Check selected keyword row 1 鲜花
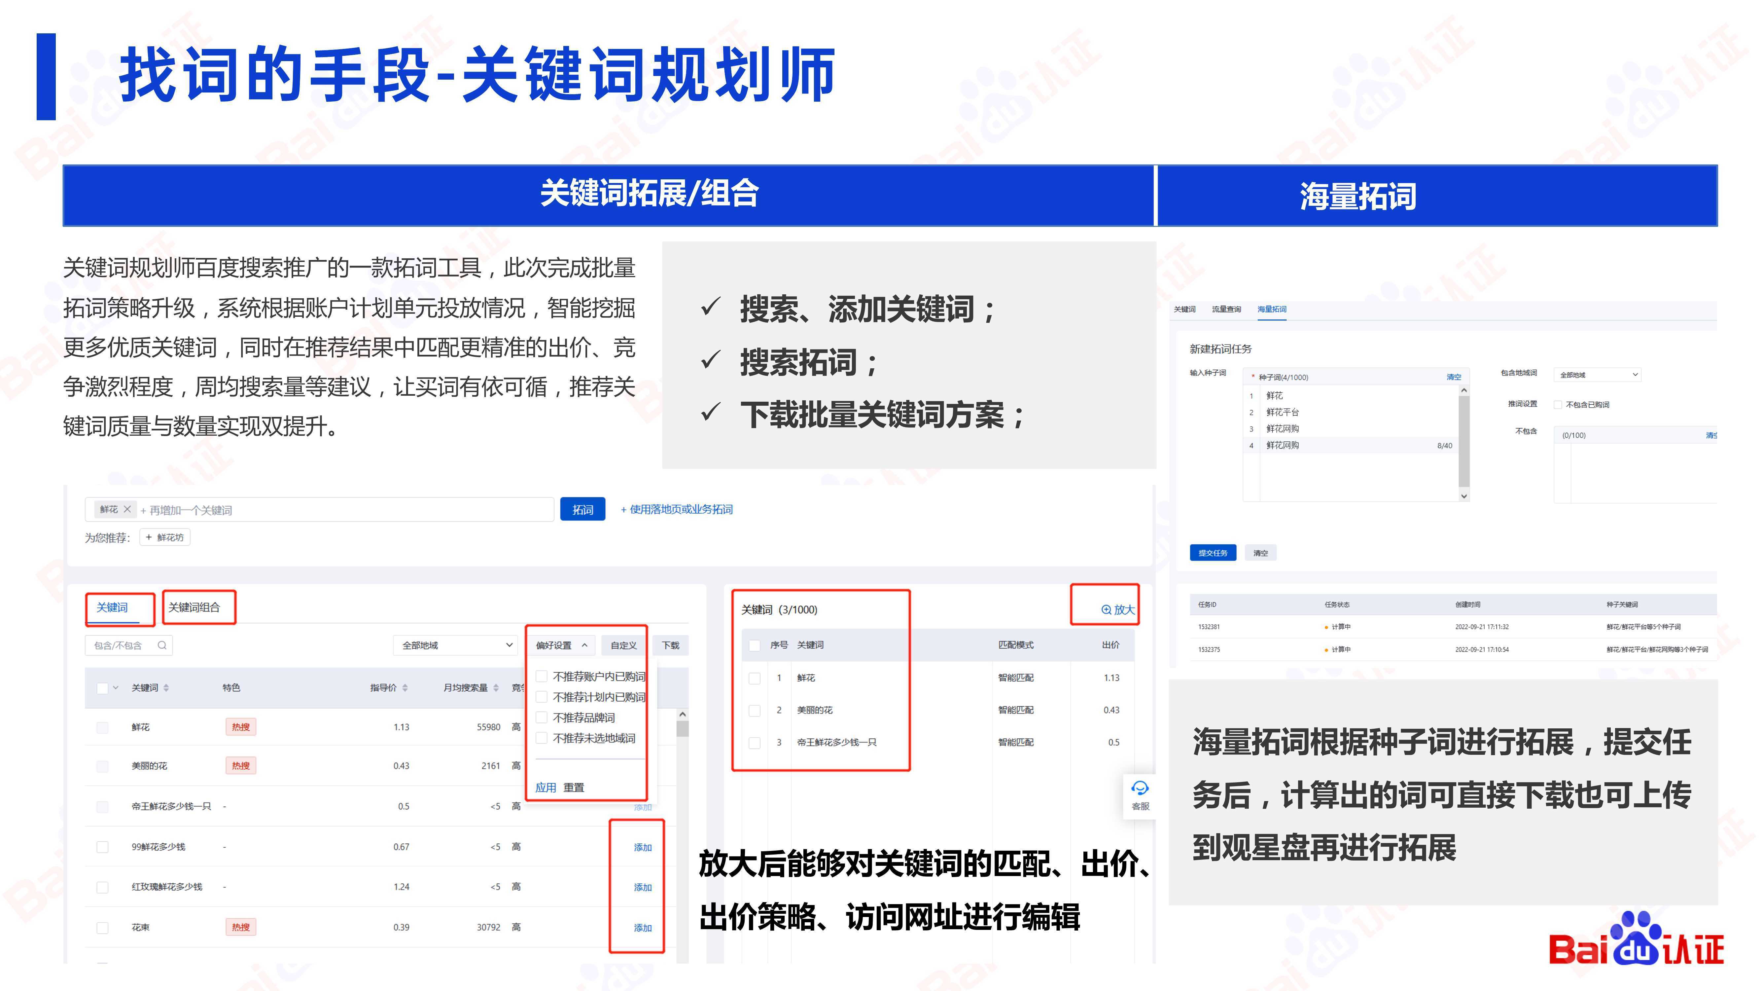Viewport: 1761px width, 991px height. [x=755, y=678]
